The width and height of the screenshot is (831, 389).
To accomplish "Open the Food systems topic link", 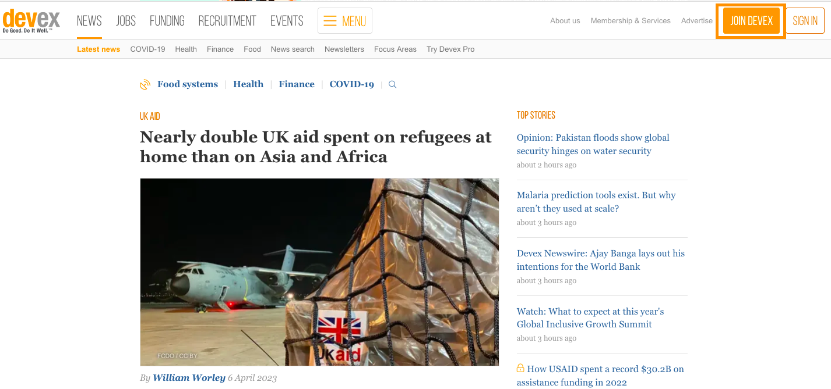I will point(188,84).
